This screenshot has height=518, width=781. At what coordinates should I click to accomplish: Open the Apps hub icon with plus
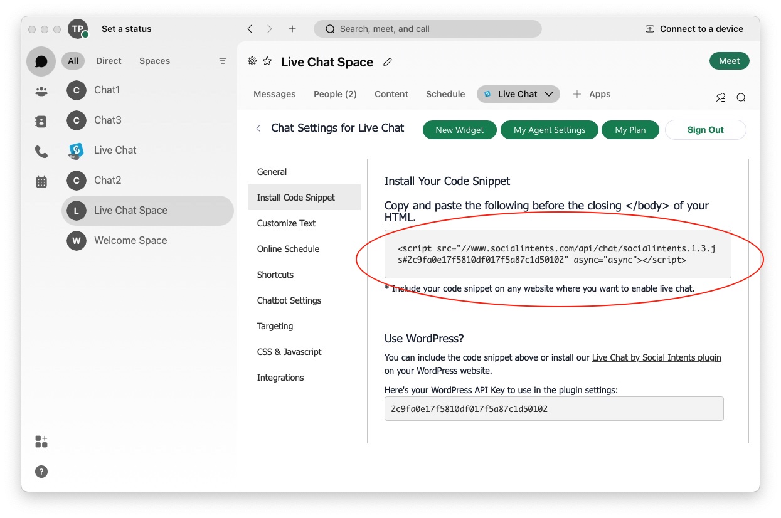[41, 441]
